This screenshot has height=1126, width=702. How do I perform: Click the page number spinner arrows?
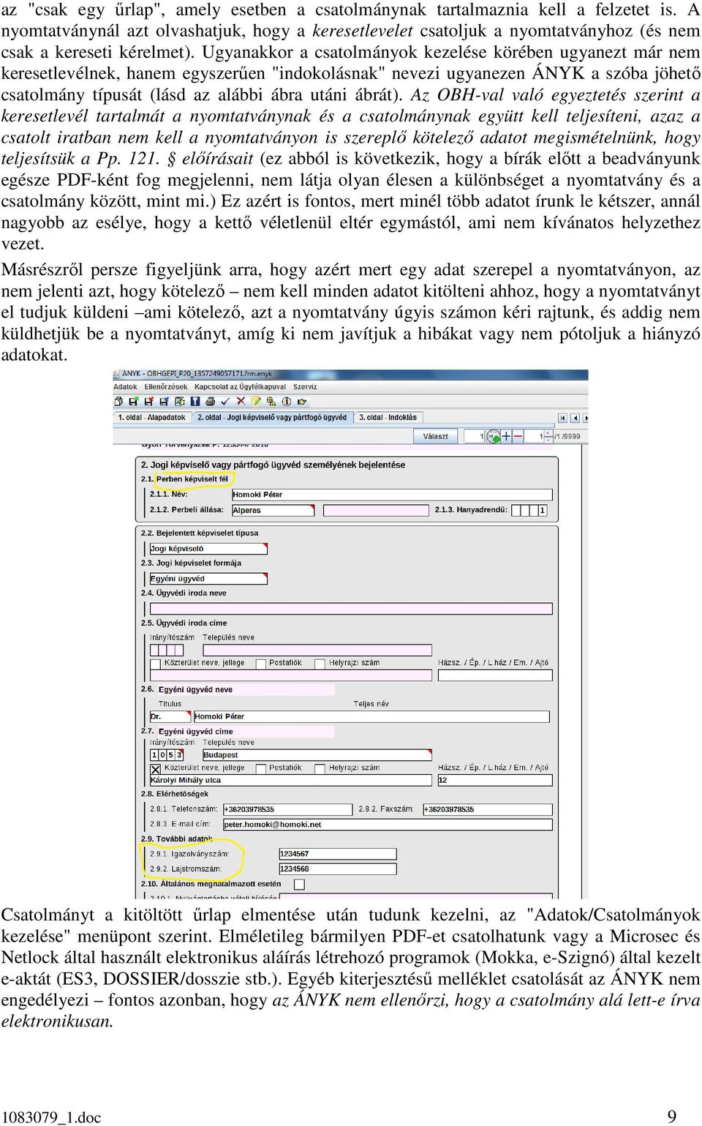tap(548, 436)
